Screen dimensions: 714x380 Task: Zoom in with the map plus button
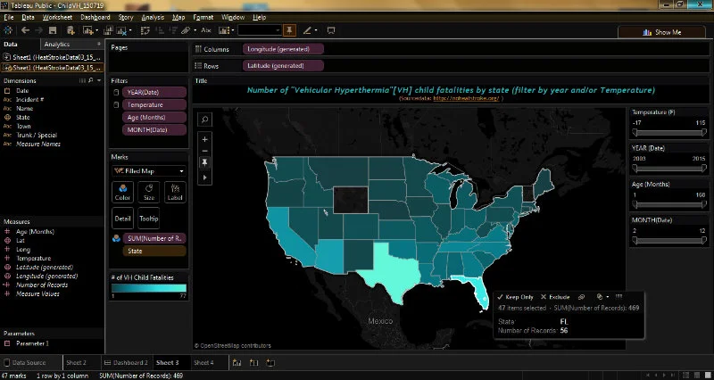tap(205, 139)
